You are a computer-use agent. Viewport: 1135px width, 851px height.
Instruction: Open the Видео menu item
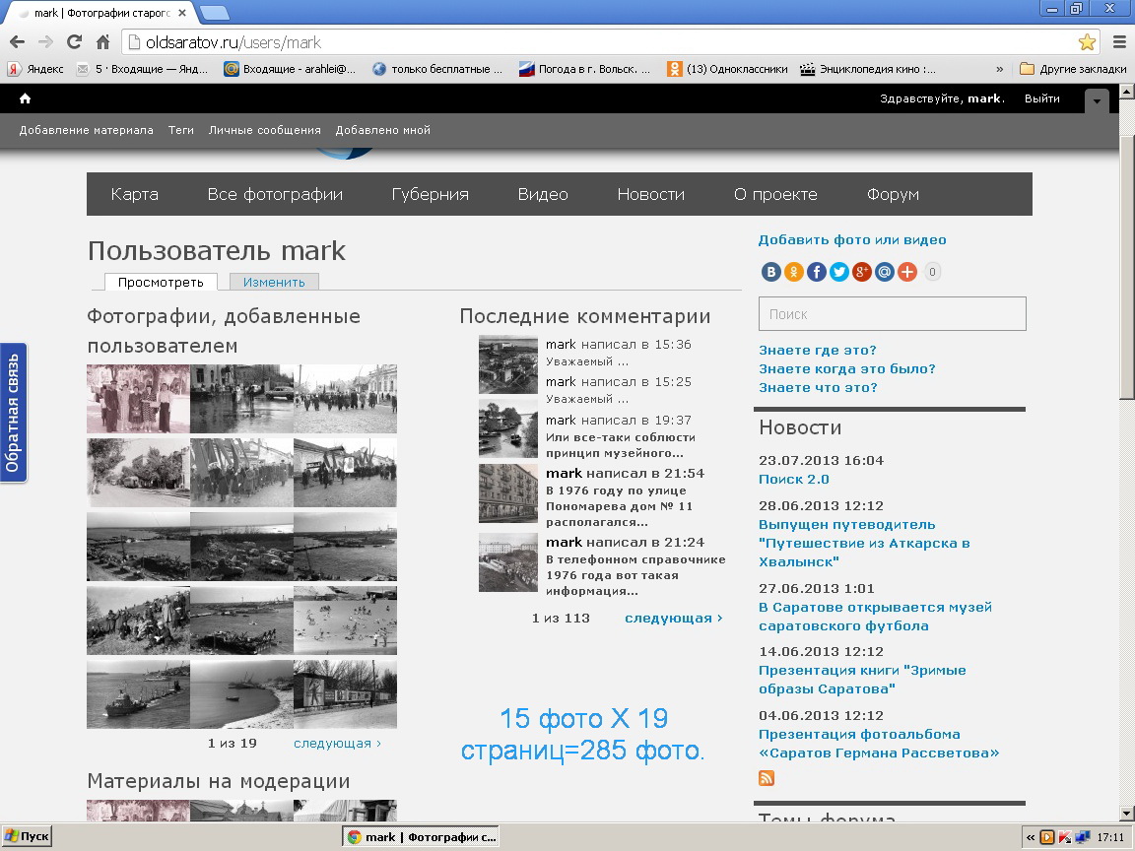pos(543,194)
